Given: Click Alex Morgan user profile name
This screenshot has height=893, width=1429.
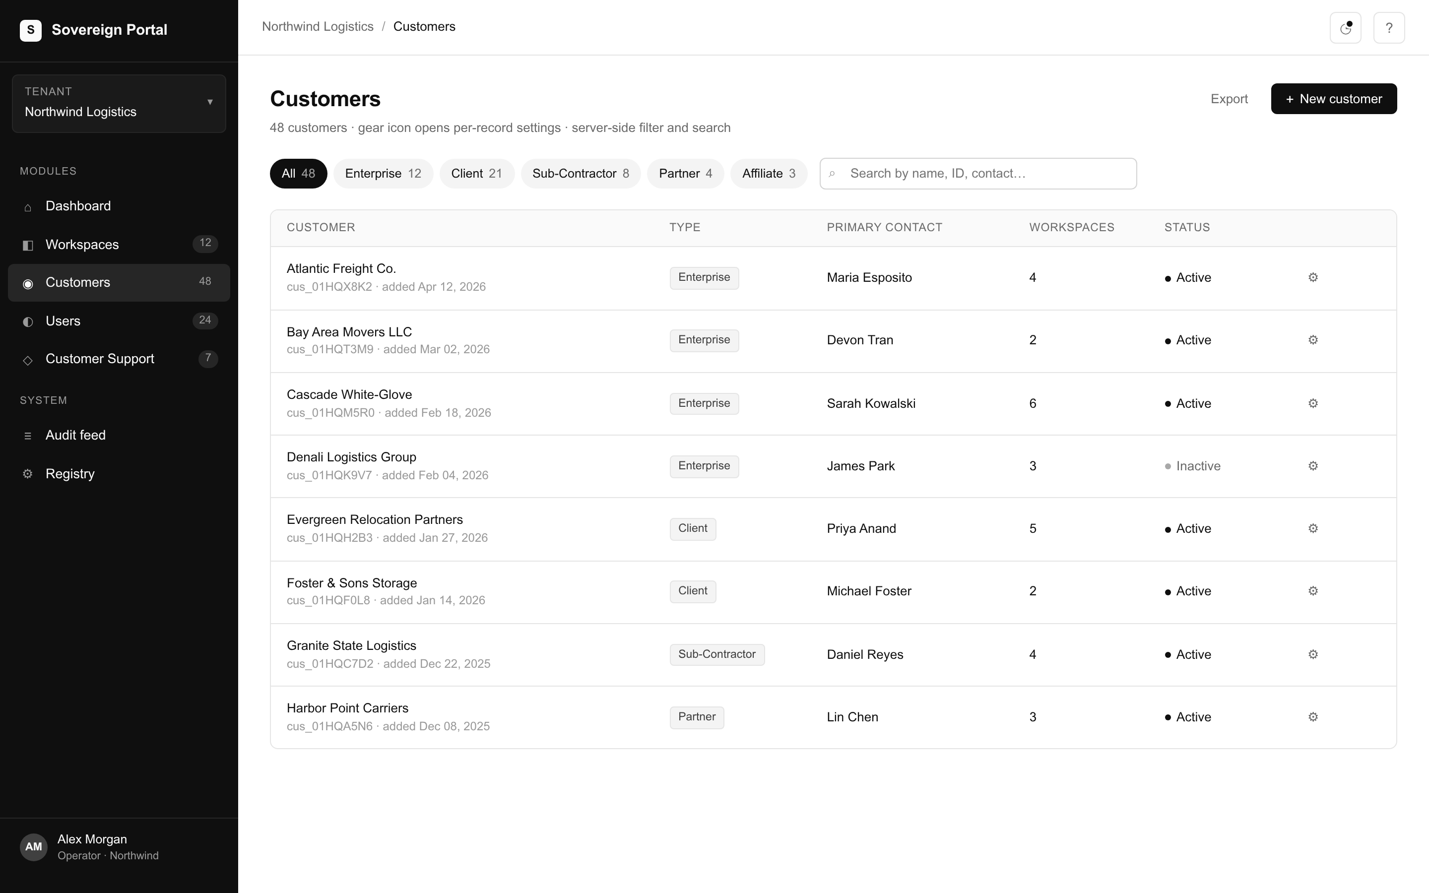Looking at the screenshot, I should pyautogui.click(x=92, y=839).
